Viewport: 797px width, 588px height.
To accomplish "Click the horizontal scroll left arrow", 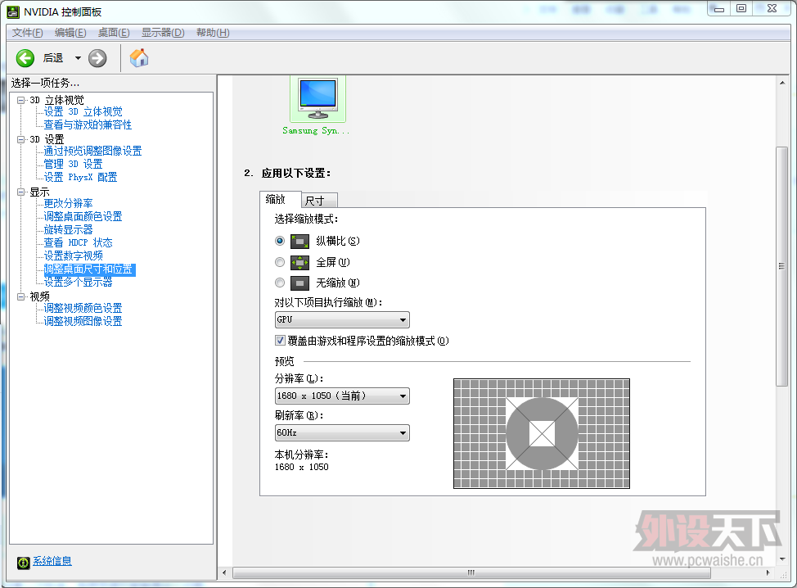I will [224, 572].
